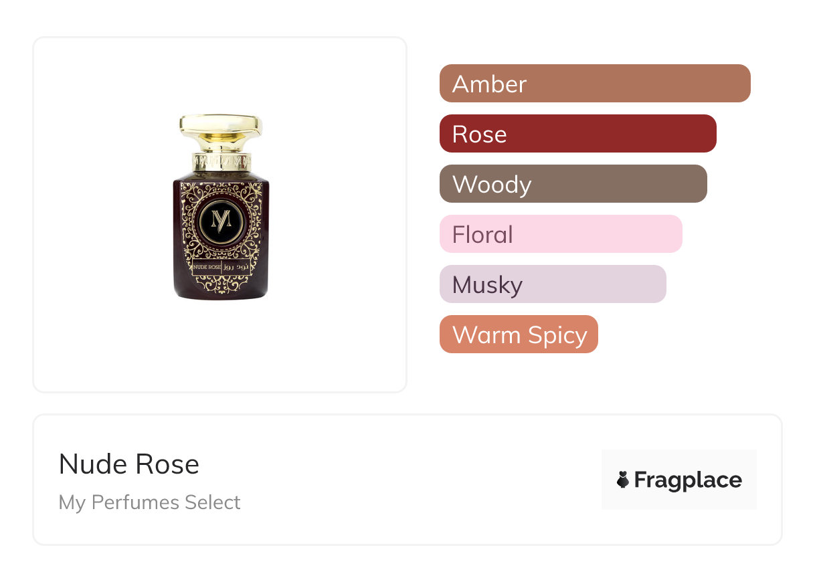This screenshot has height=578, width=815.
Task: Select the Warm Spicy accord bar
Action: [518, 334]
